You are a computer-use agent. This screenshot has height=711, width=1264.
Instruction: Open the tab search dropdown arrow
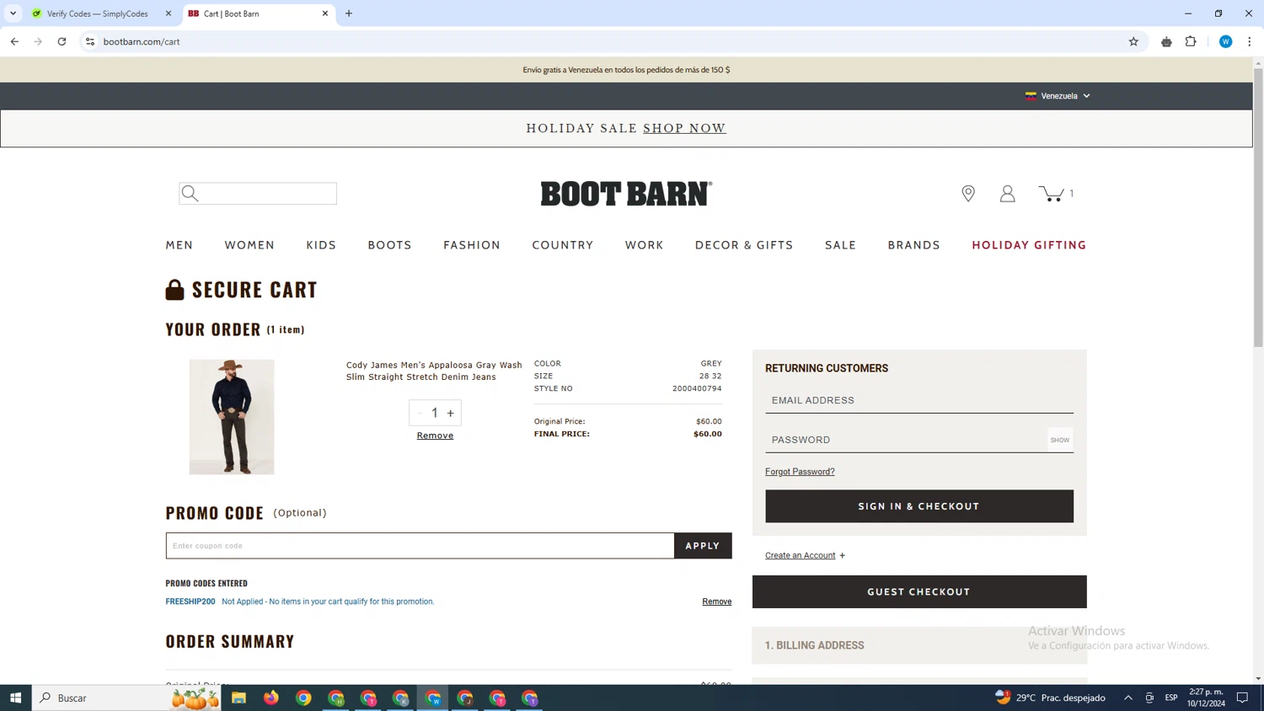[x=13, y=13]
